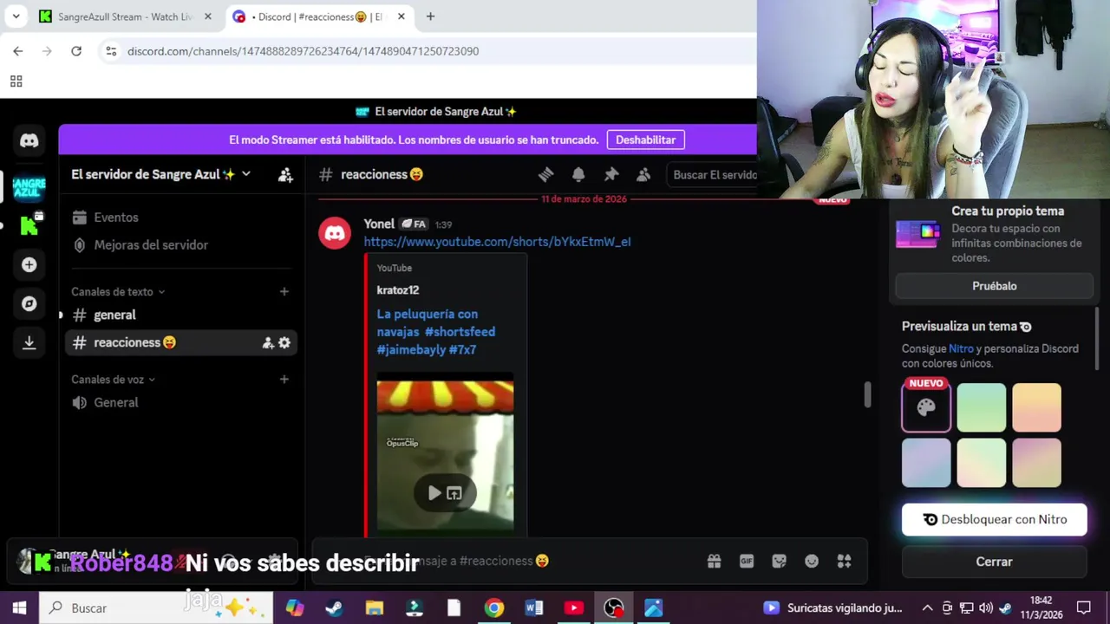Show hidden system tray icons chevron
This screenshot has height=624, width=1110.
click(927, 608)
